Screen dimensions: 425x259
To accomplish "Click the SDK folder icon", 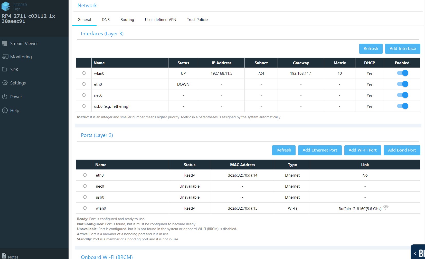I will click(x=5, y=70).
